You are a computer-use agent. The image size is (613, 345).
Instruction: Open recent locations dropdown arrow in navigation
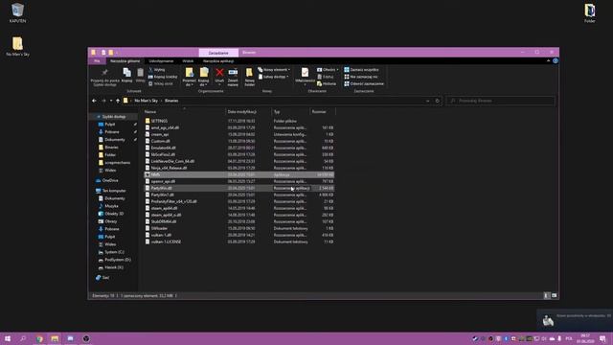click(x=111, y=101)
